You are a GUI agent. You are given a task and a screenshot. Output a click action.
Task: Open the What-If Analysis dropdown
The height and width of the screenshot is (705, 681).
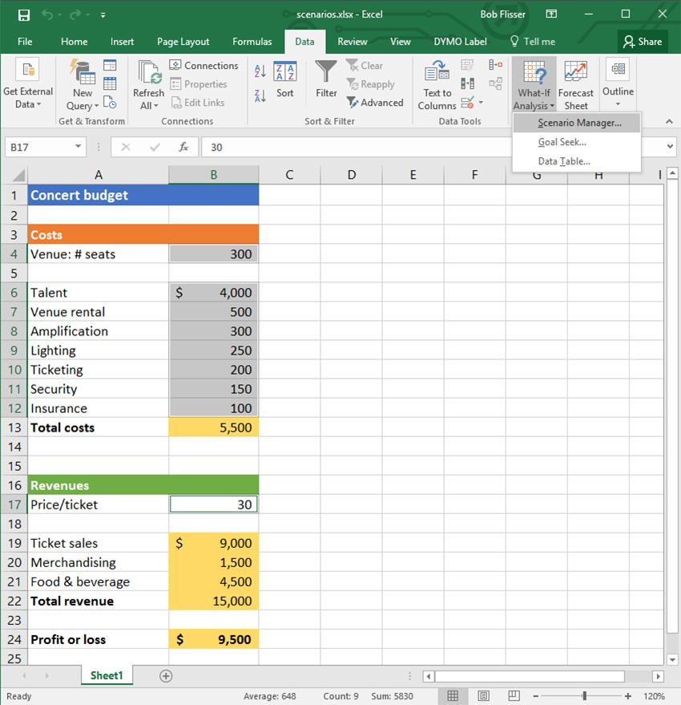(x=534, y=85)
